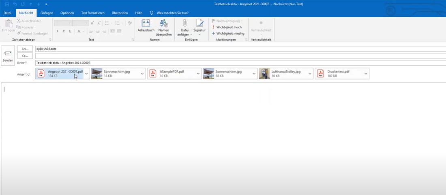This screenshot has height=195, width=446.
Task: Click the clear formatting icon
Action: [130, 23]
